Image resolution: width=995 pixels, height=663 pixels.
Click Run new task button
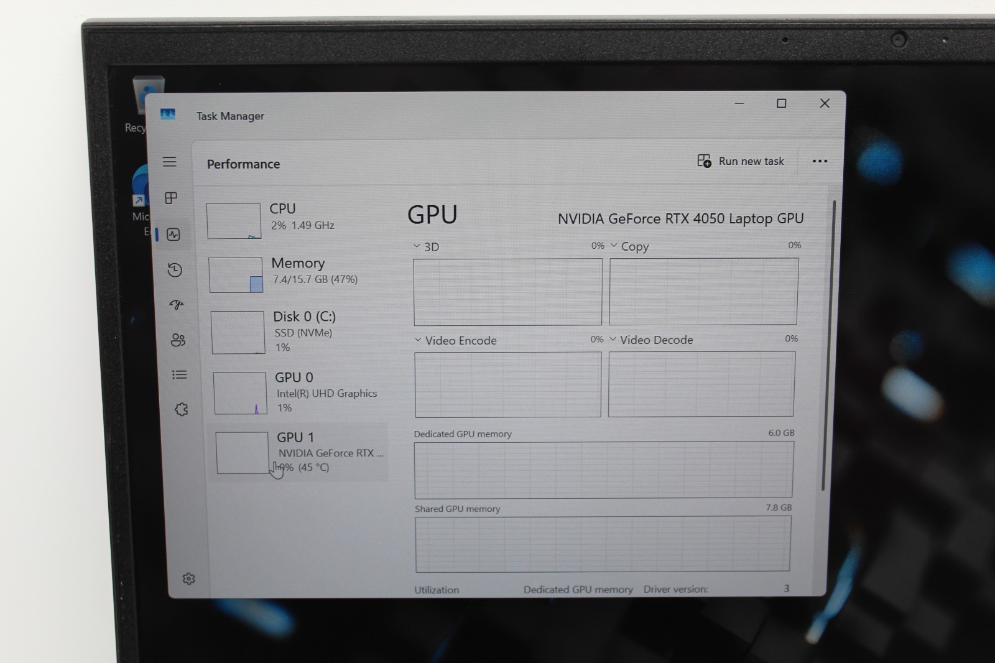coord(740,161)
